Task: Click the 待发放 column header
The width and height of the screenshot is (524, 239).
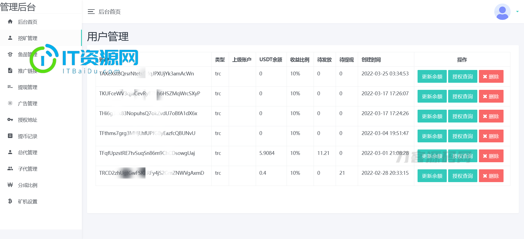Action: [324, 60]
